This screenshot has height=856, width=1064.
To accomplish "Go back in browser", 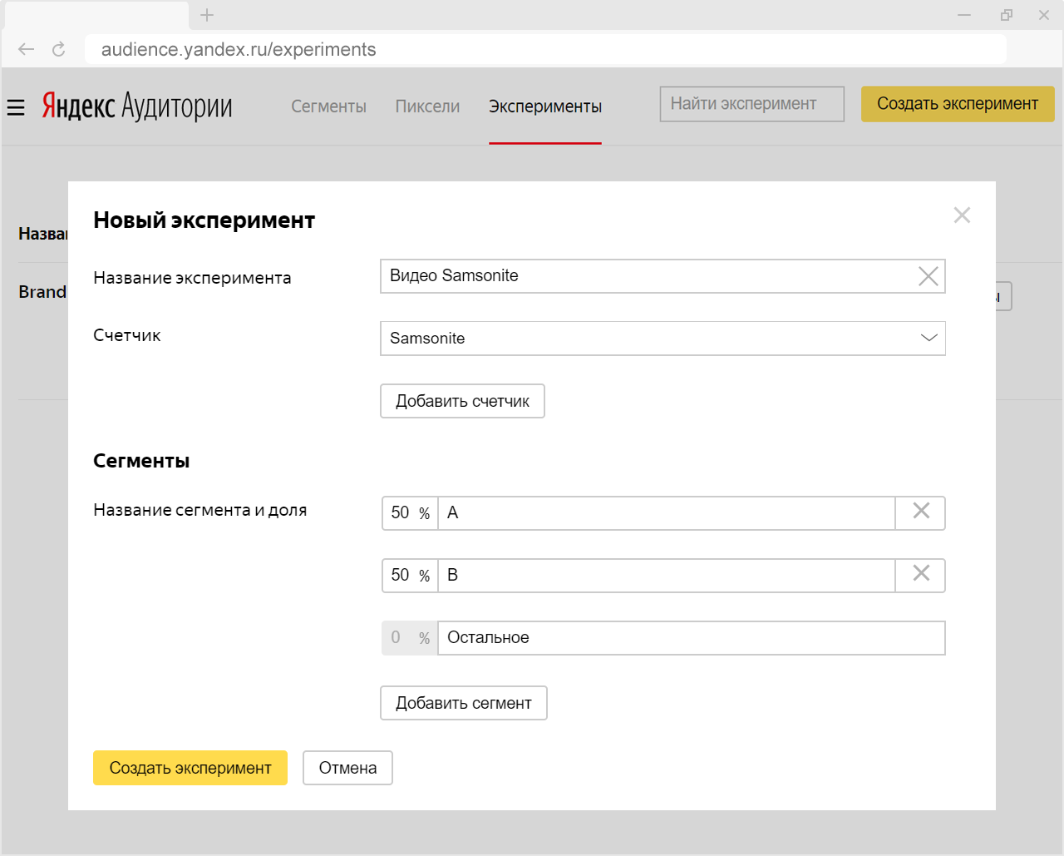I will click(x=26, y=49).
